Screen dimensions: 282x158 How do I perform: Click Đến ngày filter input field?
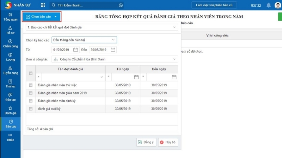tap(159, 77)
